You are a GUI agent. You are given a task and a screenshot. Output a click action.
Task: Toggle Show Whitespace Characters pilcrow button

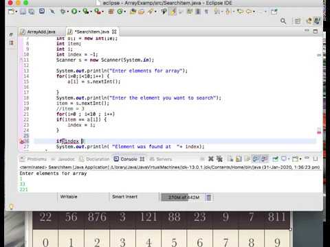[x=206, y=11]
